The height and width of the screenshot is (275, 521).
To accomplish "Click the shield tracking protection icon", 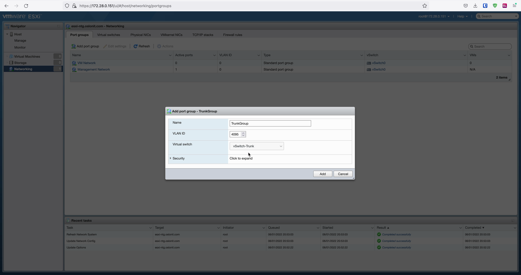I will click(67, 6).
